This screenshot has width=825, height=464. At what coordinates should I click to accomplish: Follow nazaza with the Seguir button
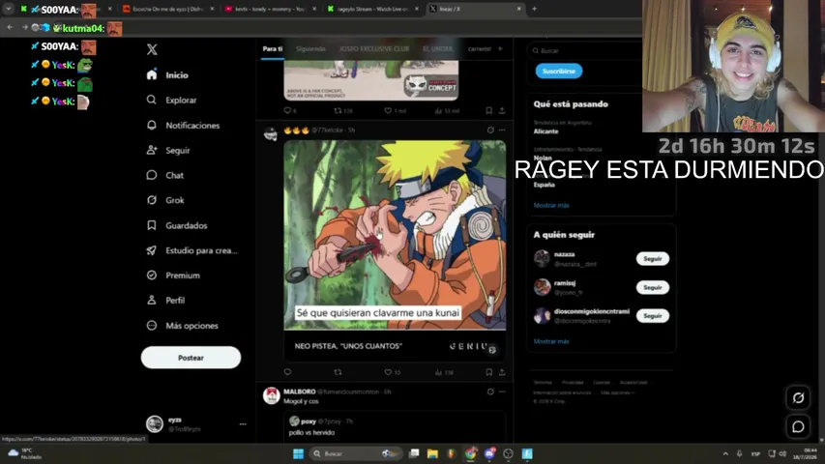(x=653, y=259)
